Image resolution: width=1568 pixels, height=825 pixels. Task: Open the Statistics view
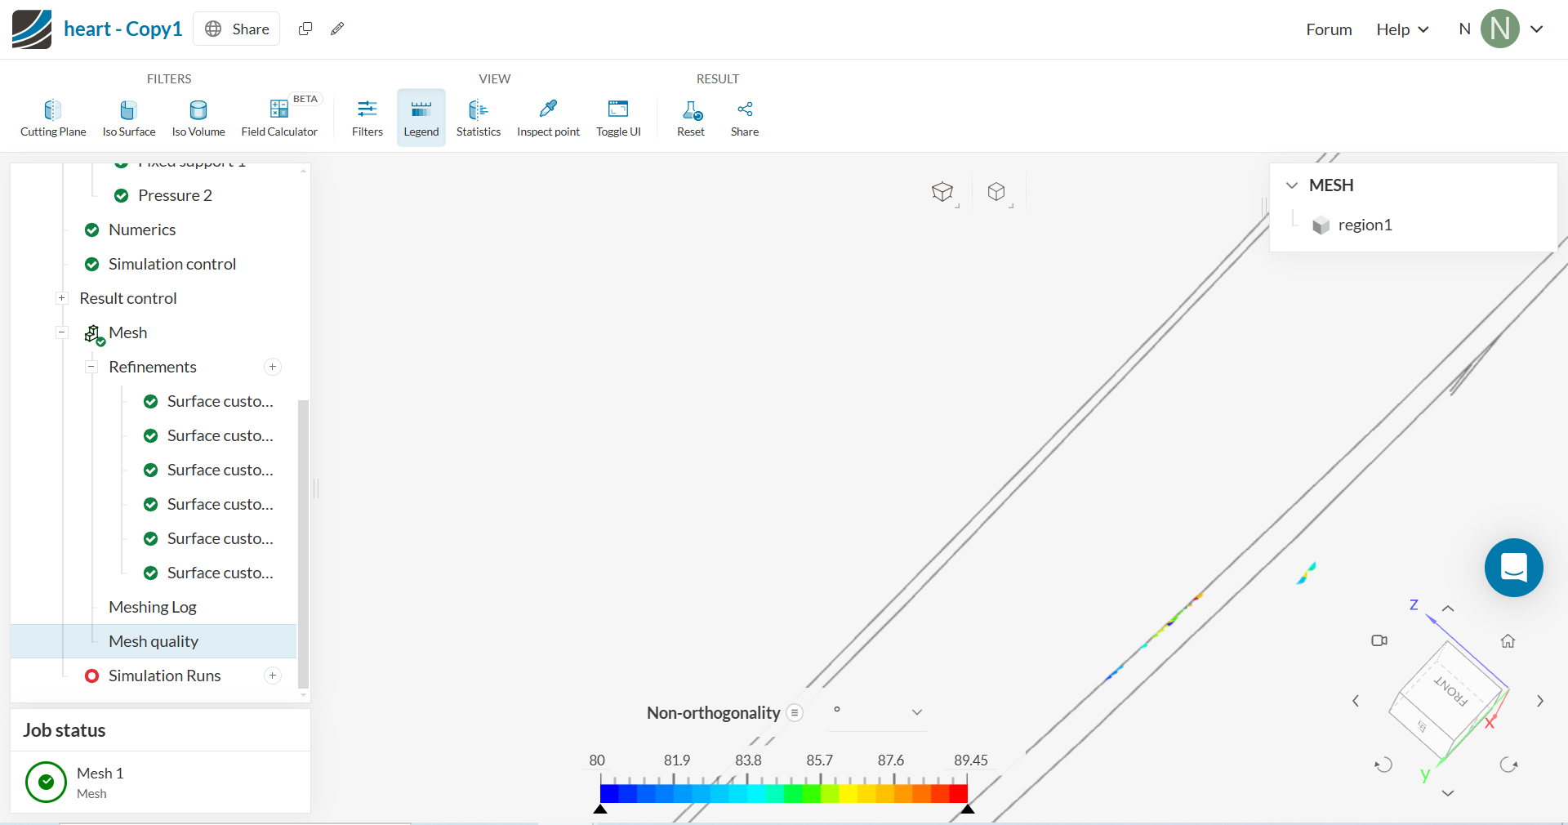[x=479, y=118]
